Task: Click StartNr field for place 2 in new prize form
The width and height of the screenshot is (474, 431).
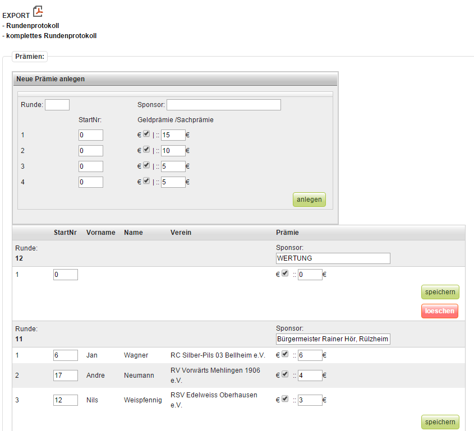Action: tap(91, 151)
